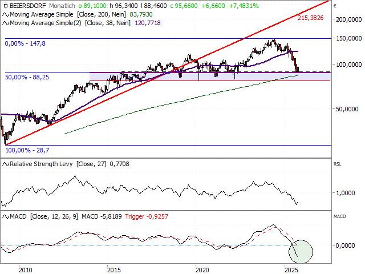The image size is (365, 274).
Task: Click the euro currency symbol on price axis
Action: [334, 6]
